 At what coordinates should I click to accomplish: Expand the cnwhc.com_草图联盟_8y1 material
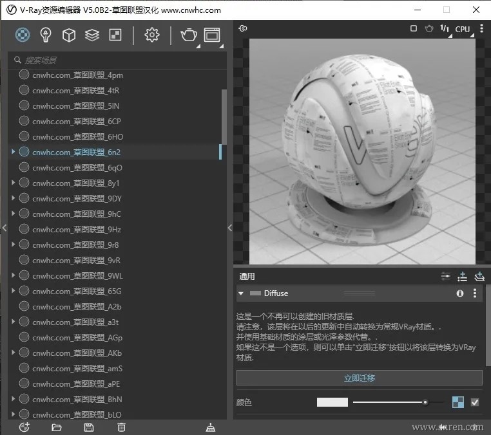(13, 183)
